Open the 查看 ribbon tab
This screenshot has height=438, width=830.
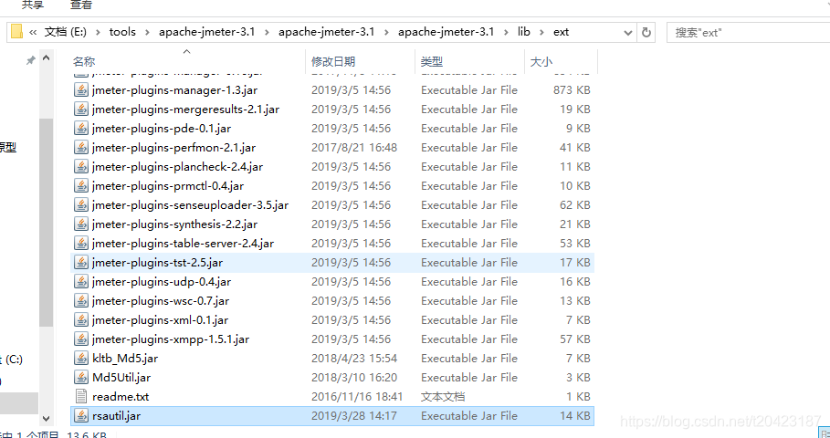81,5
